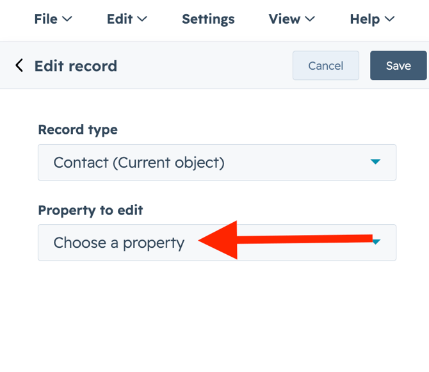Save the record edit action
The image size is (429, 372).
pos(398,65)
